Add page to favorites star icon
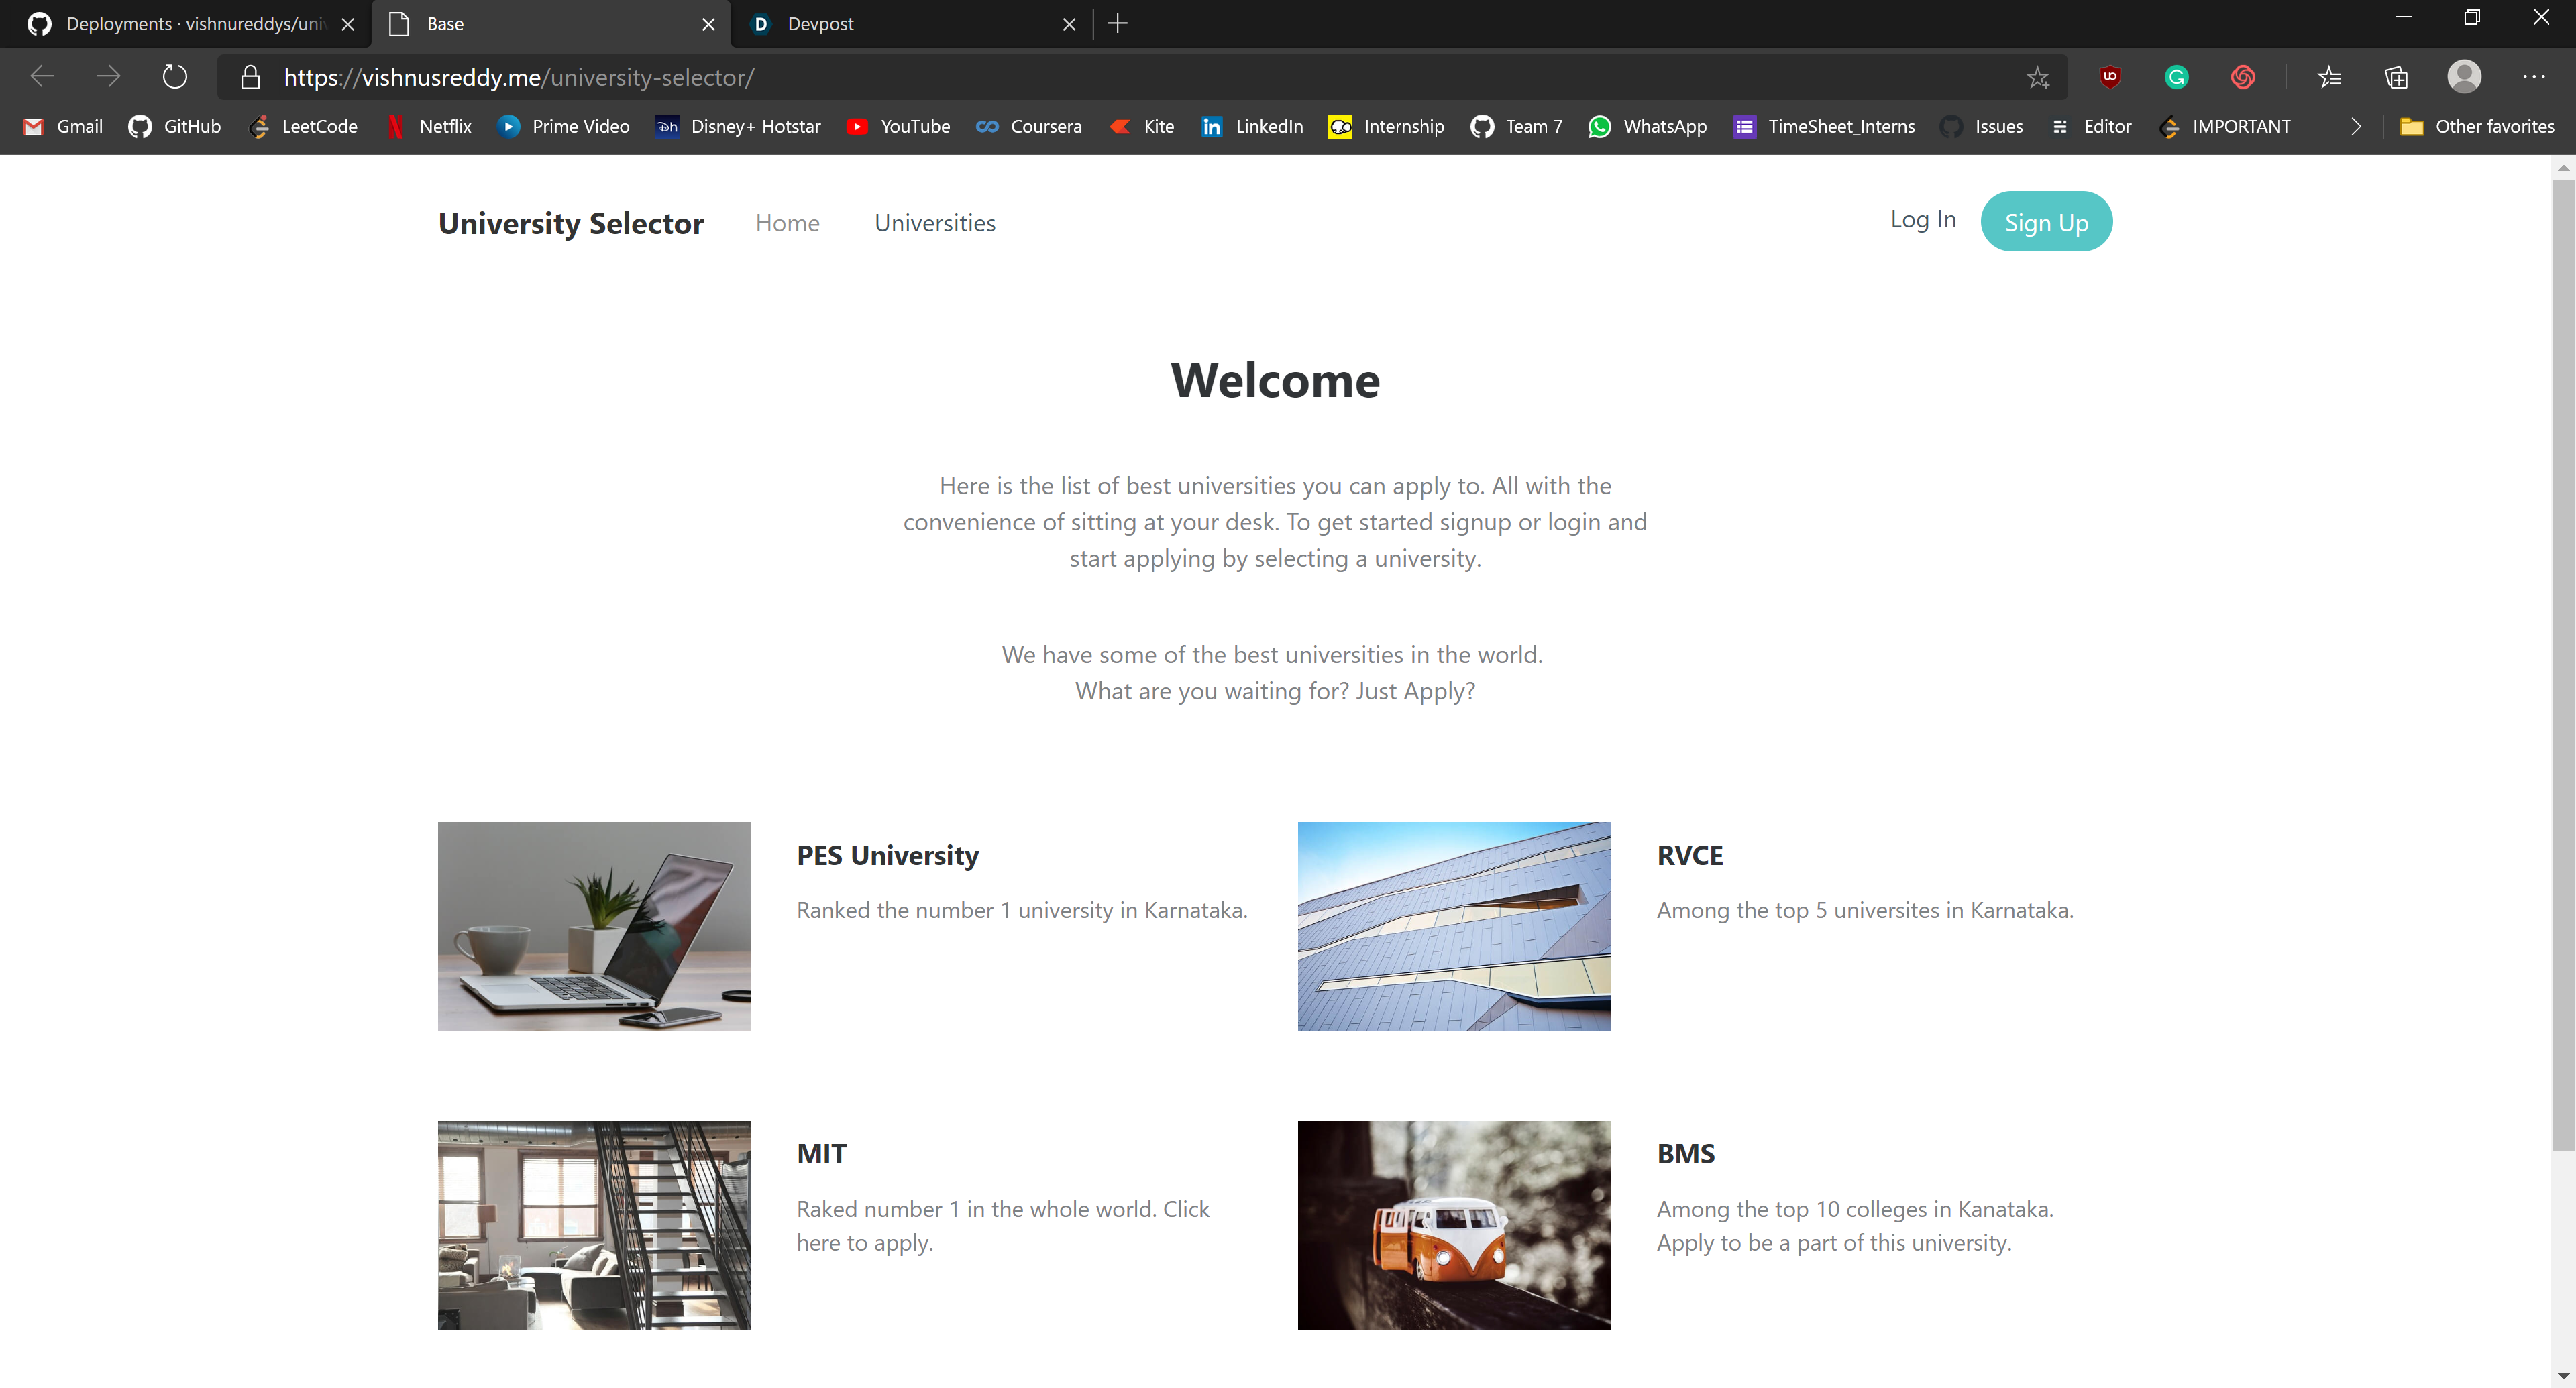Image resolution: width=2576 pixels, height=1388 pixels. tap(2037, 77)
